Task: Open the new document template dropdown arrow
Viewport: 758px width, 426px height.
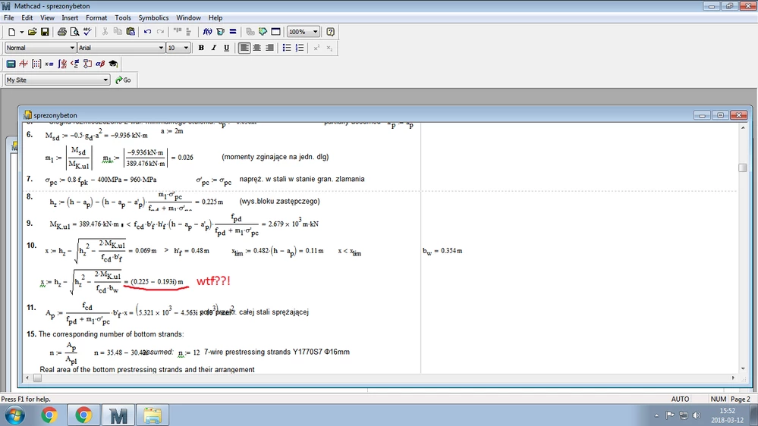Action: pyautogui.click(x=22, y=32)
